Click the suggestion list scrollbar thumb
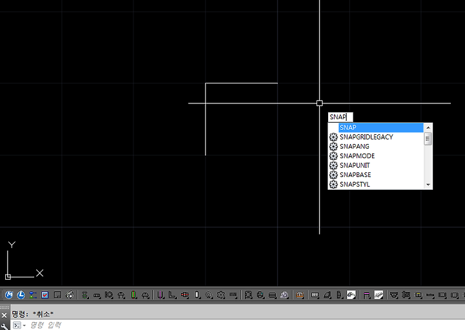465x330 pixels. pos(428,139)
